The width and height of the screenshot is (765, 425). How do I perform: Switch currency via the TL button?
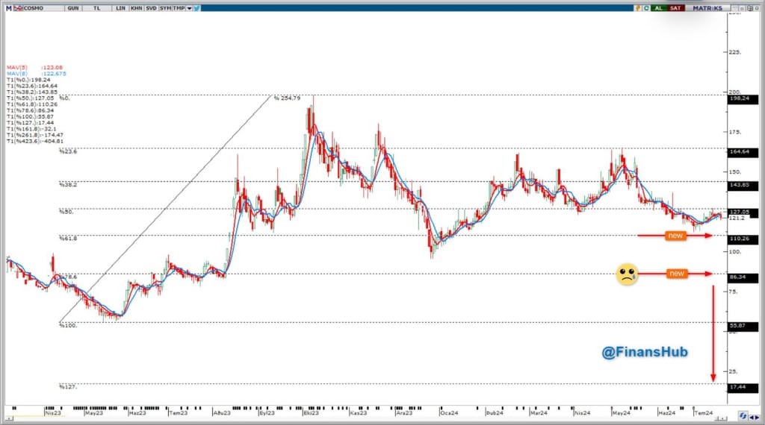click(96, 8)
